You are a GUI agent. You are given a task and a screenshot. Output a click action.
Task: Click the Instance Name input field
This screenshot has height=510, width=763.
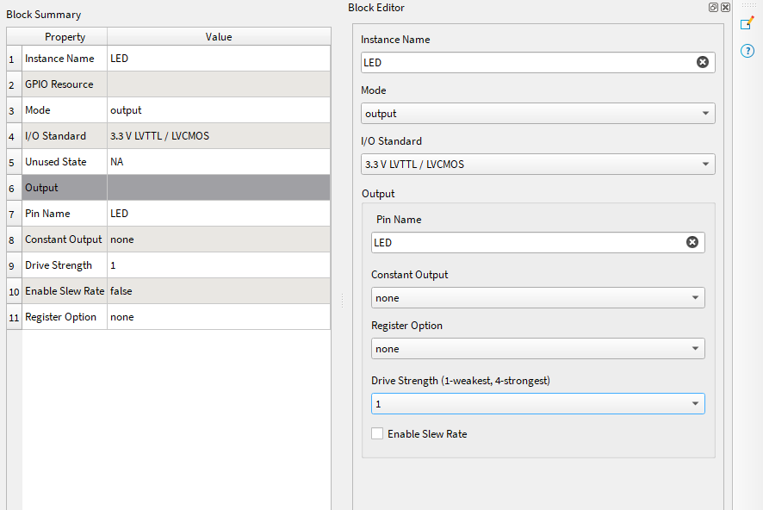525,62
